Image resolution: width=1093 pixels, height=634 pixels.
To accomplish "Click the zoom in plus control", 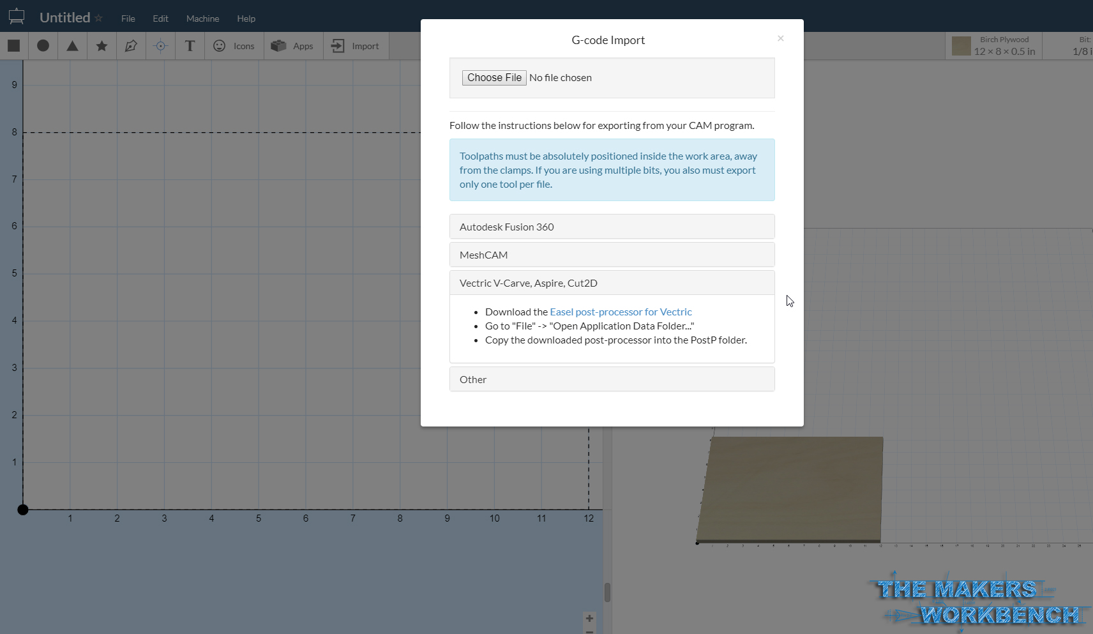I will [589, 618].
